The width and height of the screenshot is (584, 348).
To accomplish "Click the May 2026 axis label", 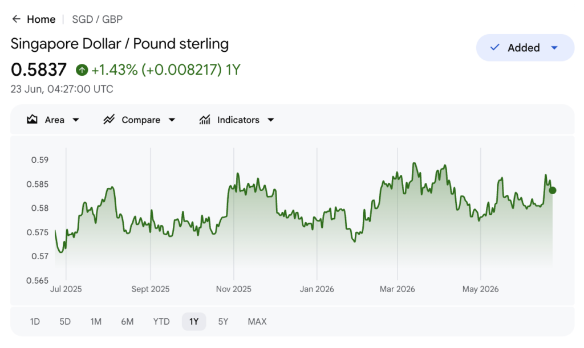I will click(x=480, y=289).
